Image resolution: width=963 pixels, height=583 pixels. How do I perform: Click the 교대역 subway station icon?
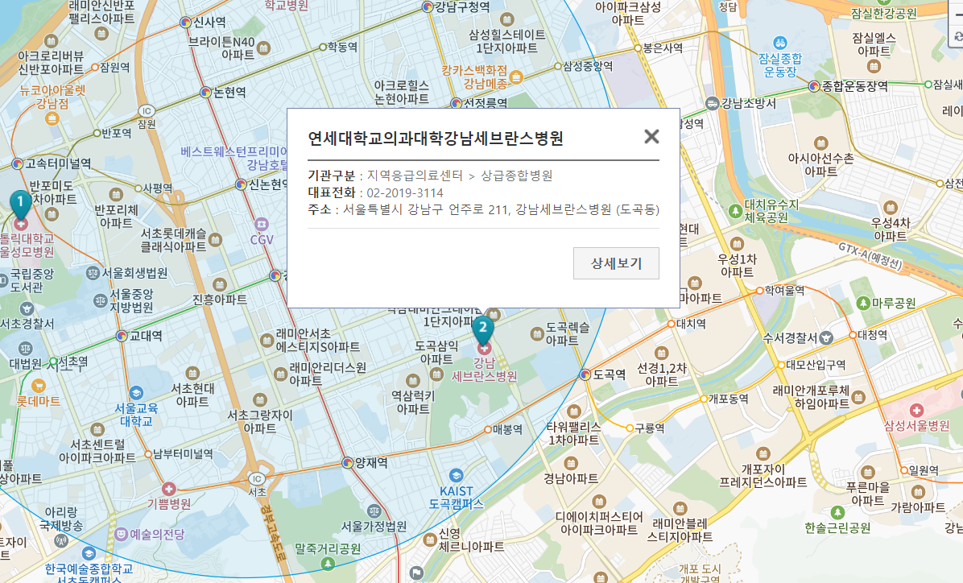(122, 336)
